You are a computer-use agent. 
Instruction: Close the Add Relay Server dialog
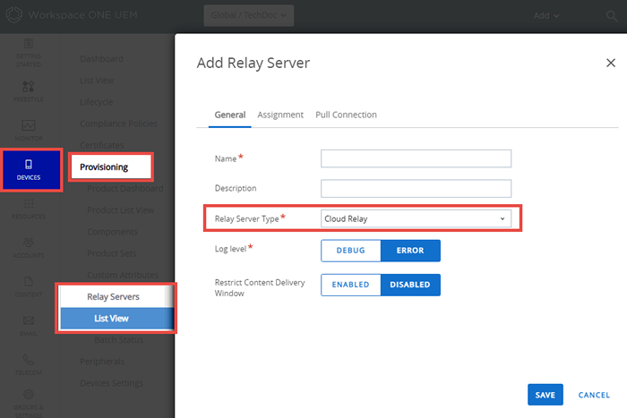[611, 63]
